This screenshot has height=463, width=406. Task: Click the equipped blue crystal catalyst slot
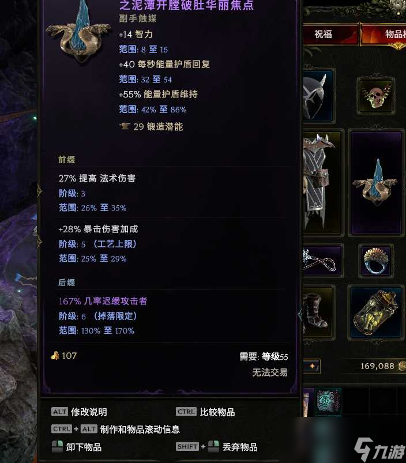coord(376,183)
